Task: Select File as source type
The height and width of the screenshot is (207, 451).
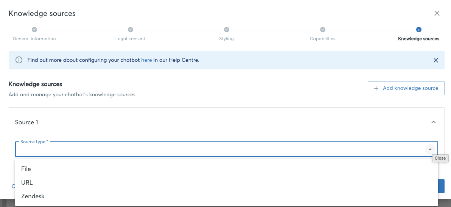Action: (x=227, y=169)
